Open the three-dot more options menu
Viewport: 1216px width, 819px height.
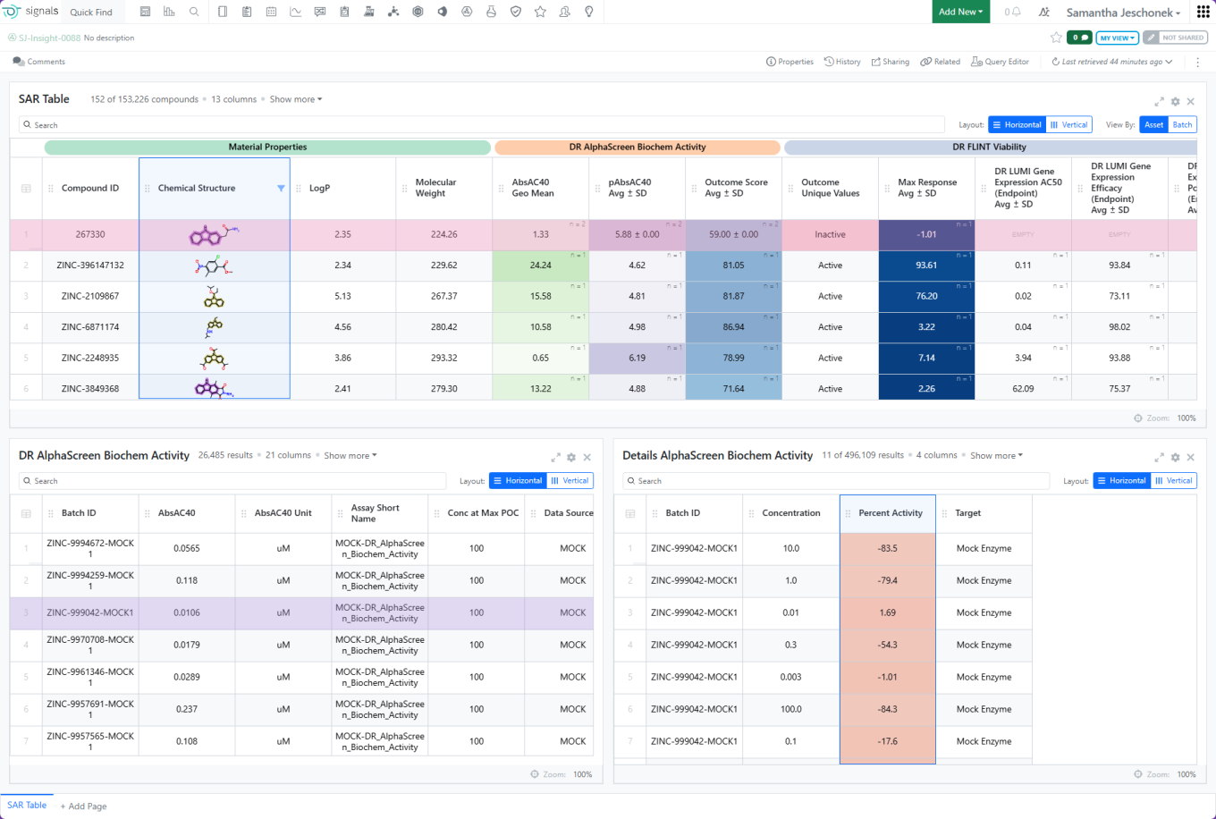1197,62
